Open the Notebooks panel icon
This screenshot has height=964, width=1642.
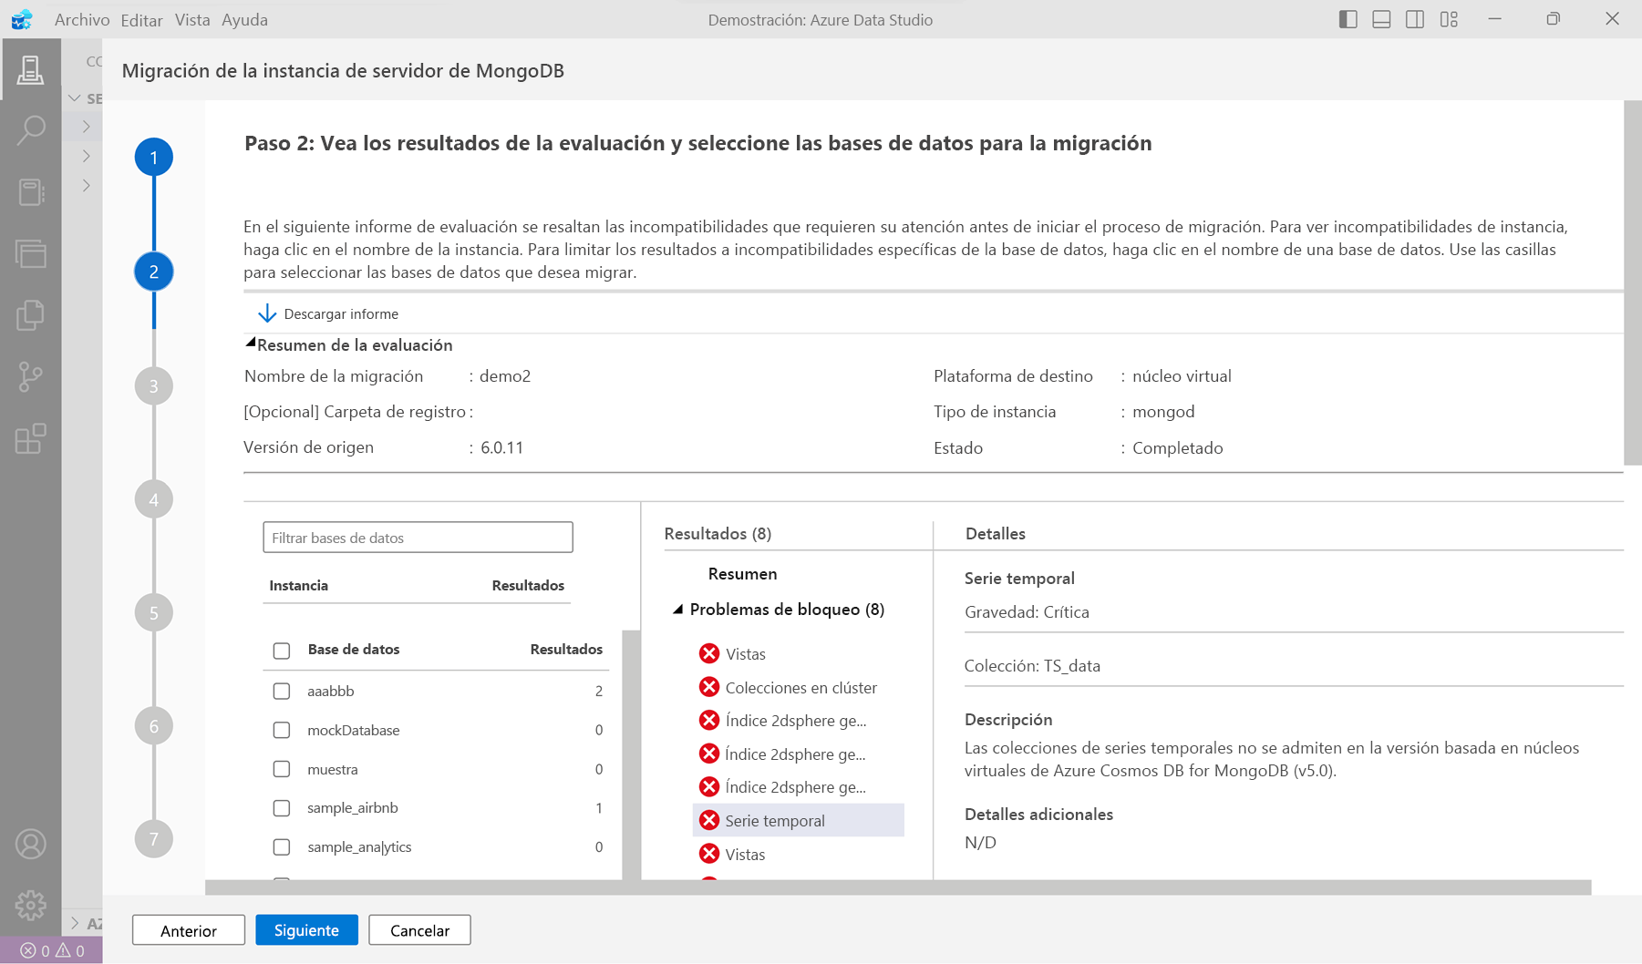click(31, 190)
